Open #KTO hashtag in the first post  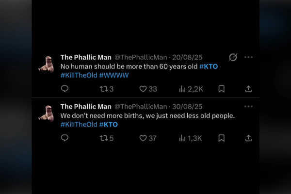pyautogui.click(x=209, y=66)
